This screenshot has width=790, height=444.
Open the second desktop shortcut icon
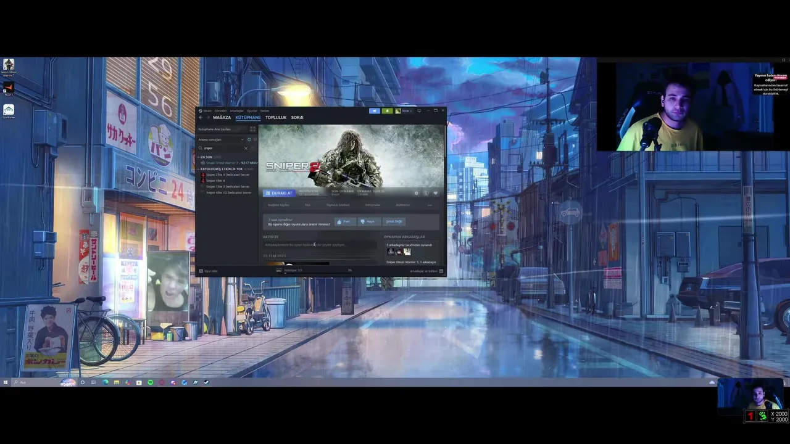(9, 88)
